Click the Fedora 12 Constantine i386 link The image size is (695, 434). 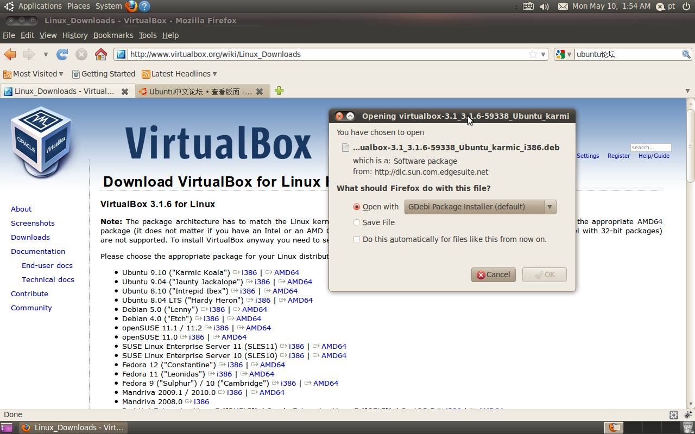coord(235,365)
